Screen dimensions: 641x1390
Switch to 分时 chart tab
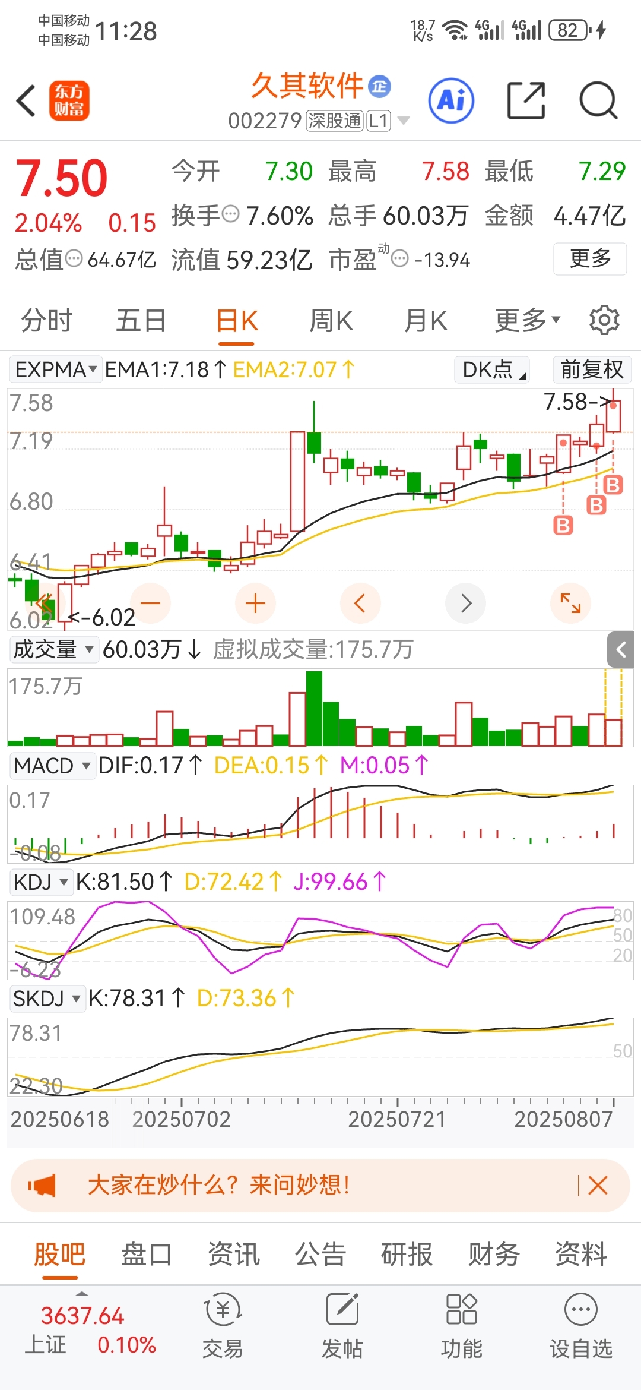point(46,321)
